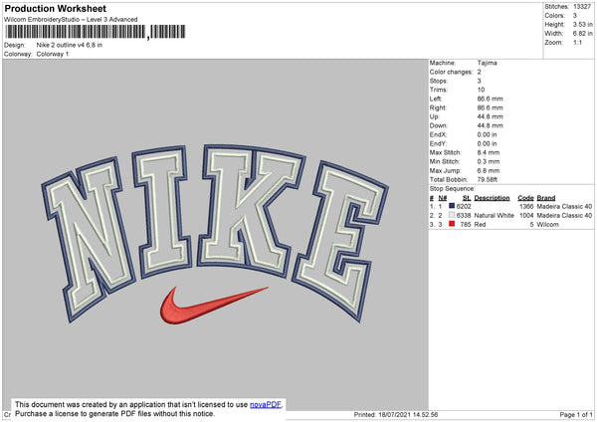Viewport: 597px width, 422px height.
Task: Click the 'Brand' column header
Action: click(x=546, y=198)
